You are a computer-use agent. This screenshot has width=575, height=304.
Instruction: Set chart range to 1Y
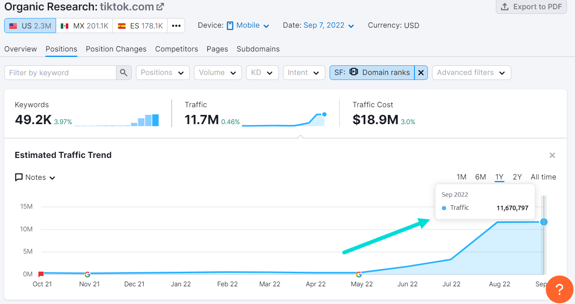(499, 177)
